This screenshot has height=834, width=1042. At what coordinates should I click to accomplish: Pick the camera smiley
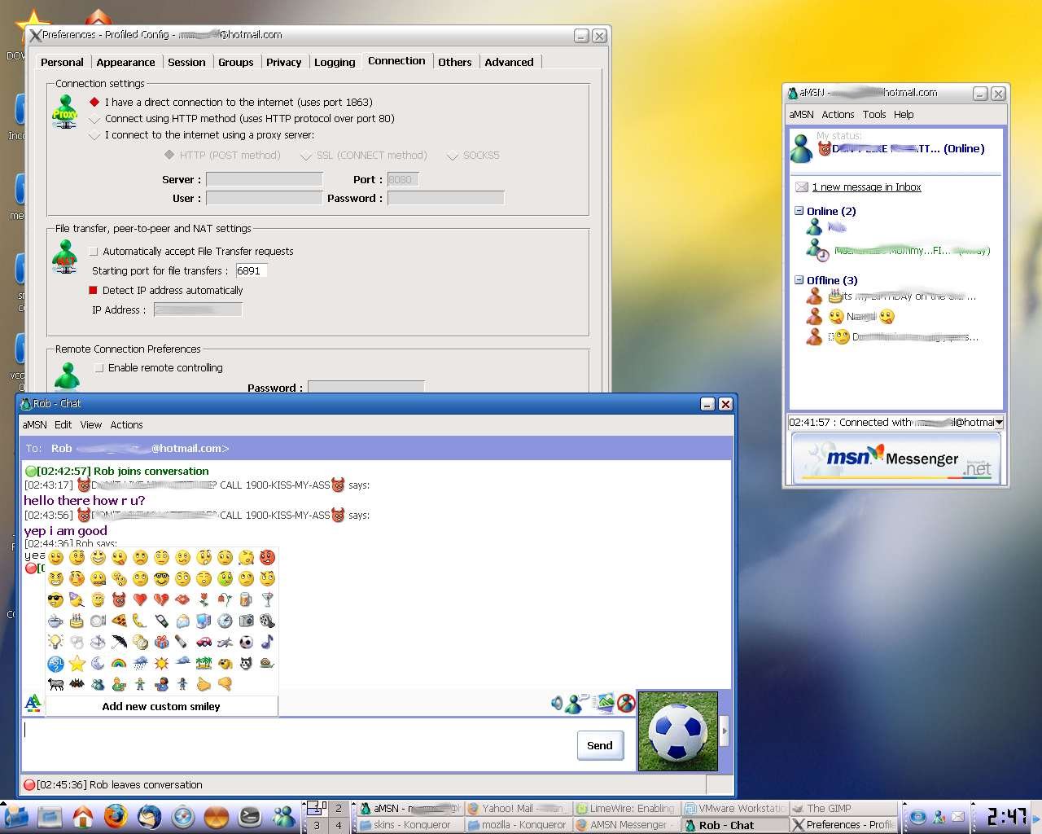pyautogui.click(x=246, y=621)
